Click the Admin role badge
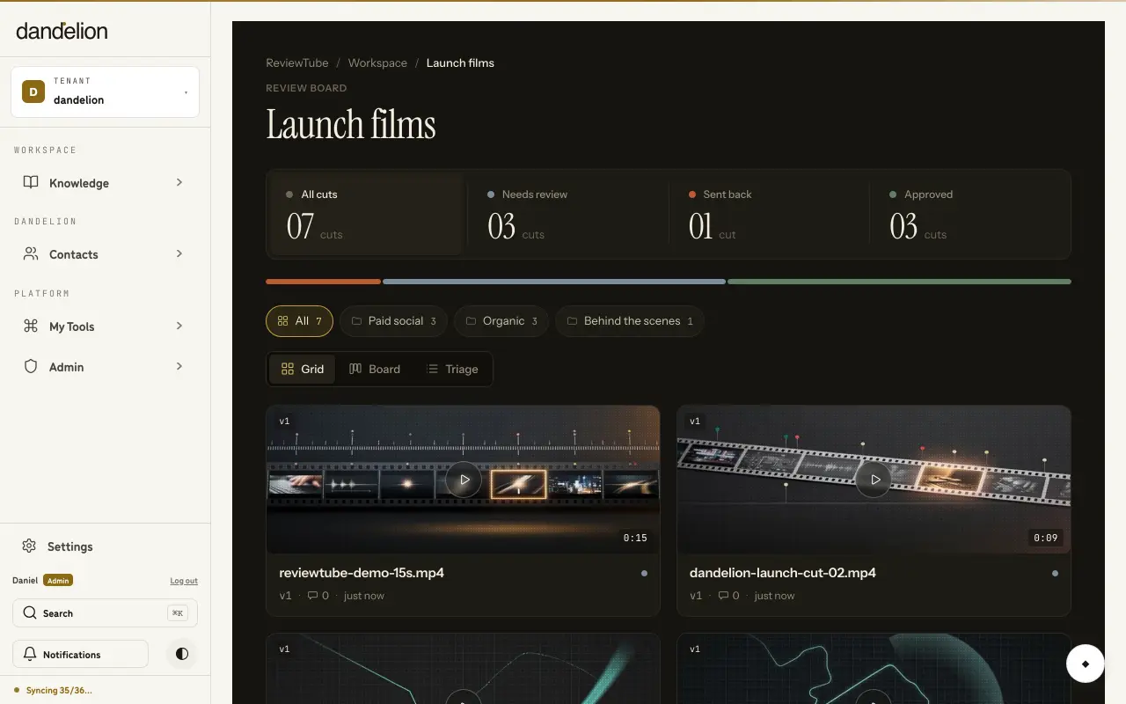 [x=59, y=581]
